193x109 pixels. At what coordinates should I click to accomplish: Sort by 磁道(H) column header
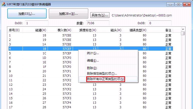[x=35, y=30]
